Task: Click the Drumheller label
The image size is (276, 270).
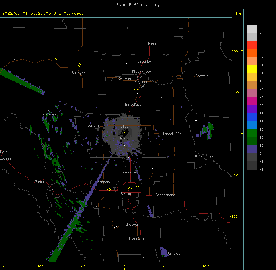Action: (204, 156)
